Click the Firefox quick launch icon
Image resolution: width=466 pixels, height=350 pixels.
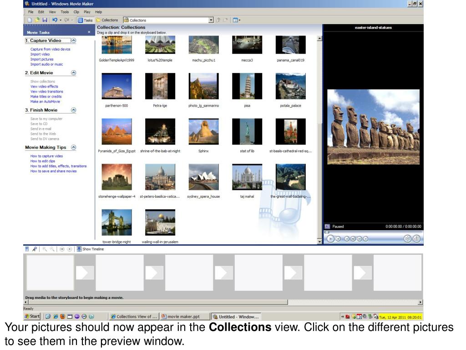click(x=62, y=316)
